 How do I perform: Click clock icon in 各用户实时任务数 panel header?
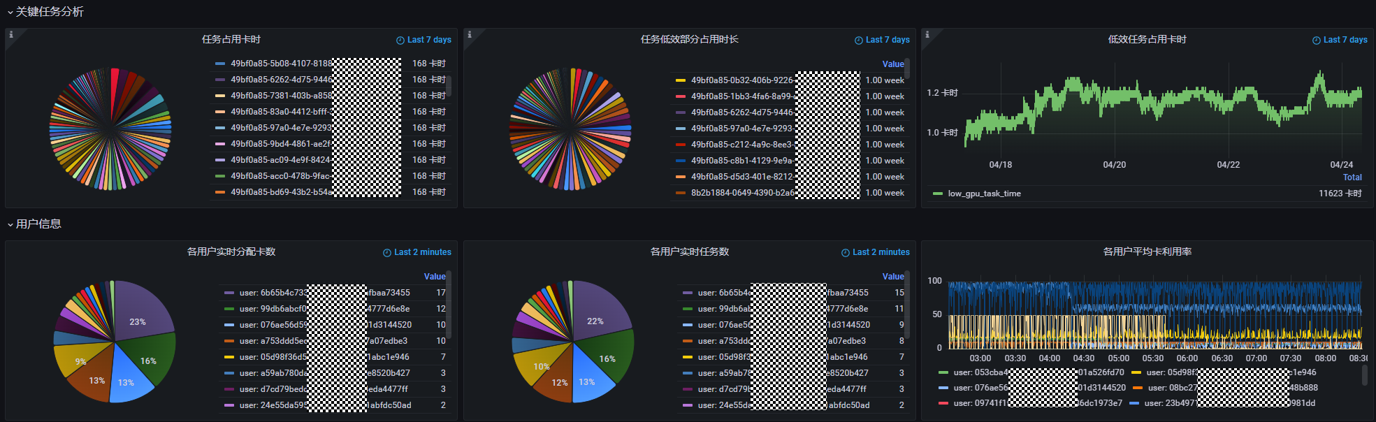point(846,253)
